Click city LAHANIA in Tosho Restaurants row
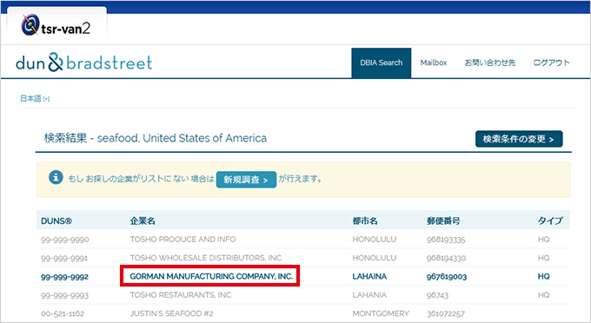 coord(369,294)
